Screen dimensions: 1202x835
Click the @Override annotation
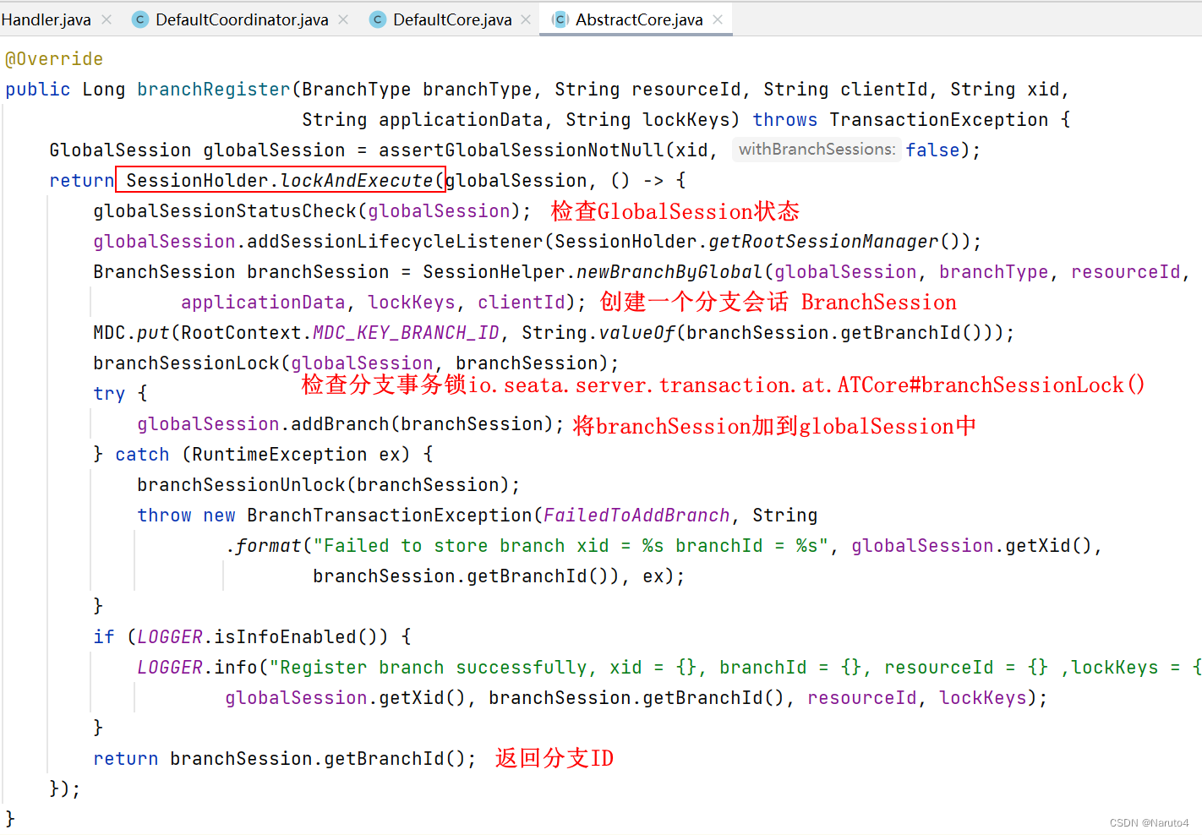pyautogui.click(x=54, y=59)
